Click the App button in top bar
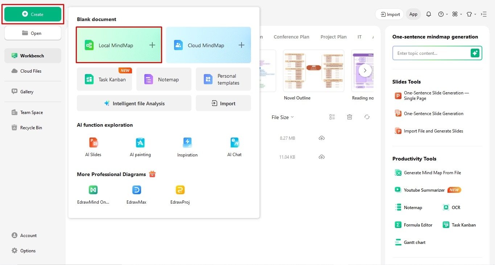495x265 pixels. pyautogui.click(x=413, y=14)
